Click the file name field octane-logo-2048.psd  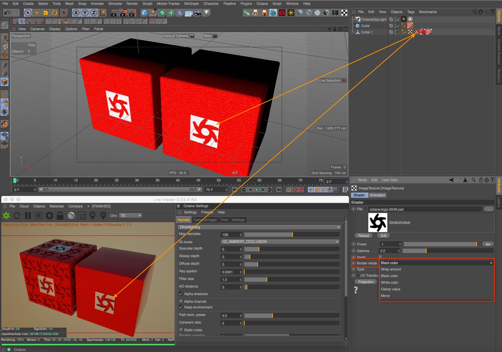(x=425, y=209)
